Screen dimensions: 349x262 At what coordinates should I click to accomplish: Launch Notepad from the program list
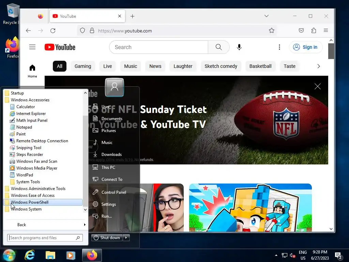(21, 127)
